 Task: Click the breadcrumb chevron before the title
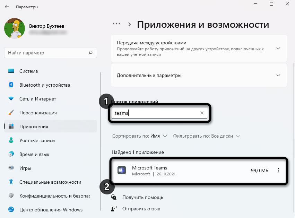point(129,24)
